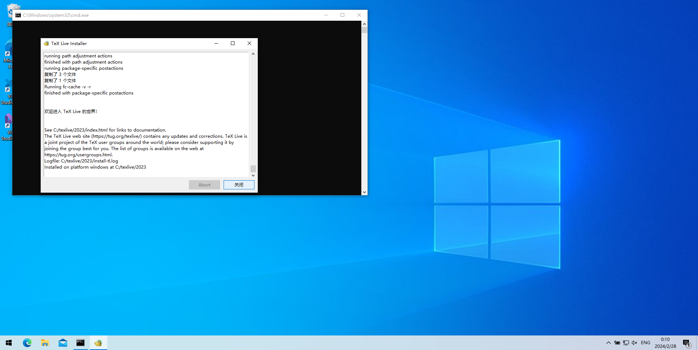Image resolution: width=698 pixels, height=350 pixels.
Task: Click the ENG input language indicator
Action: click(646, 343)
